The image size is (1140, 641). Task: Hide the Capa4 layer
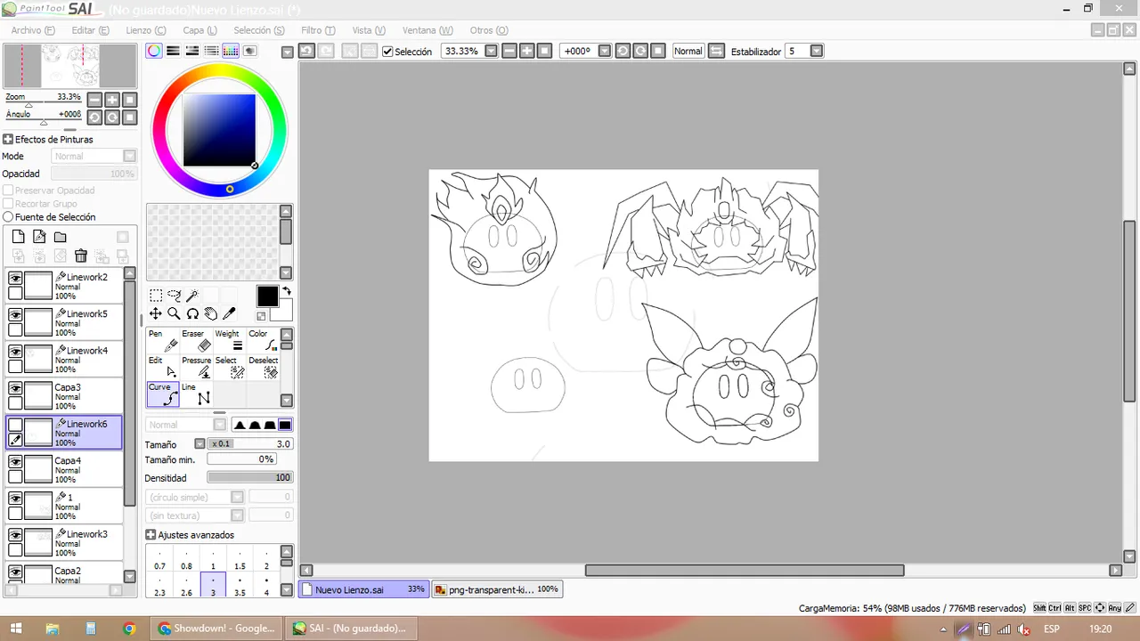15,461
